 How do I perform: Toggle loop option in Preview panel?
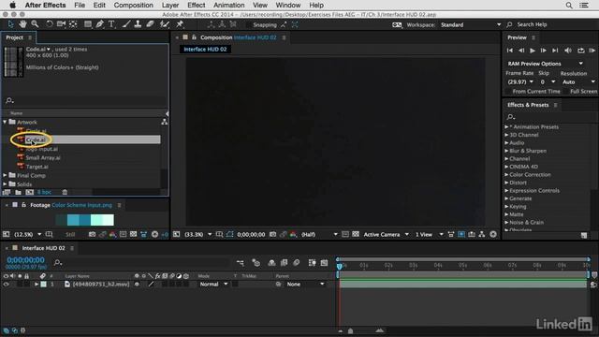580,51
